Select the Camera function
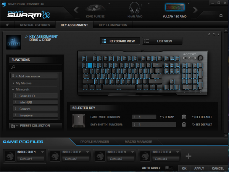The width and height of the screenshot is (229, 172). click(x=35, y=109)
